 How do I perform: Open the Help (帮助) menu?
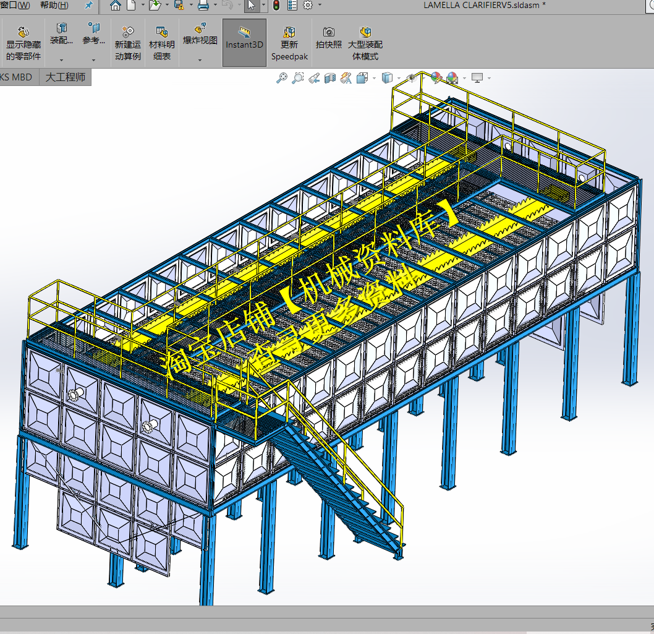(54, 6)
